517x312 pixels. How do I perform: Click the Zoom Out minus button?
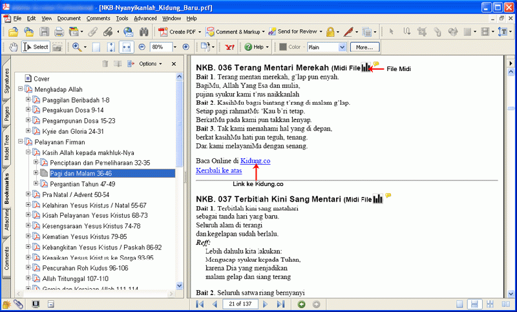(143, 47)
